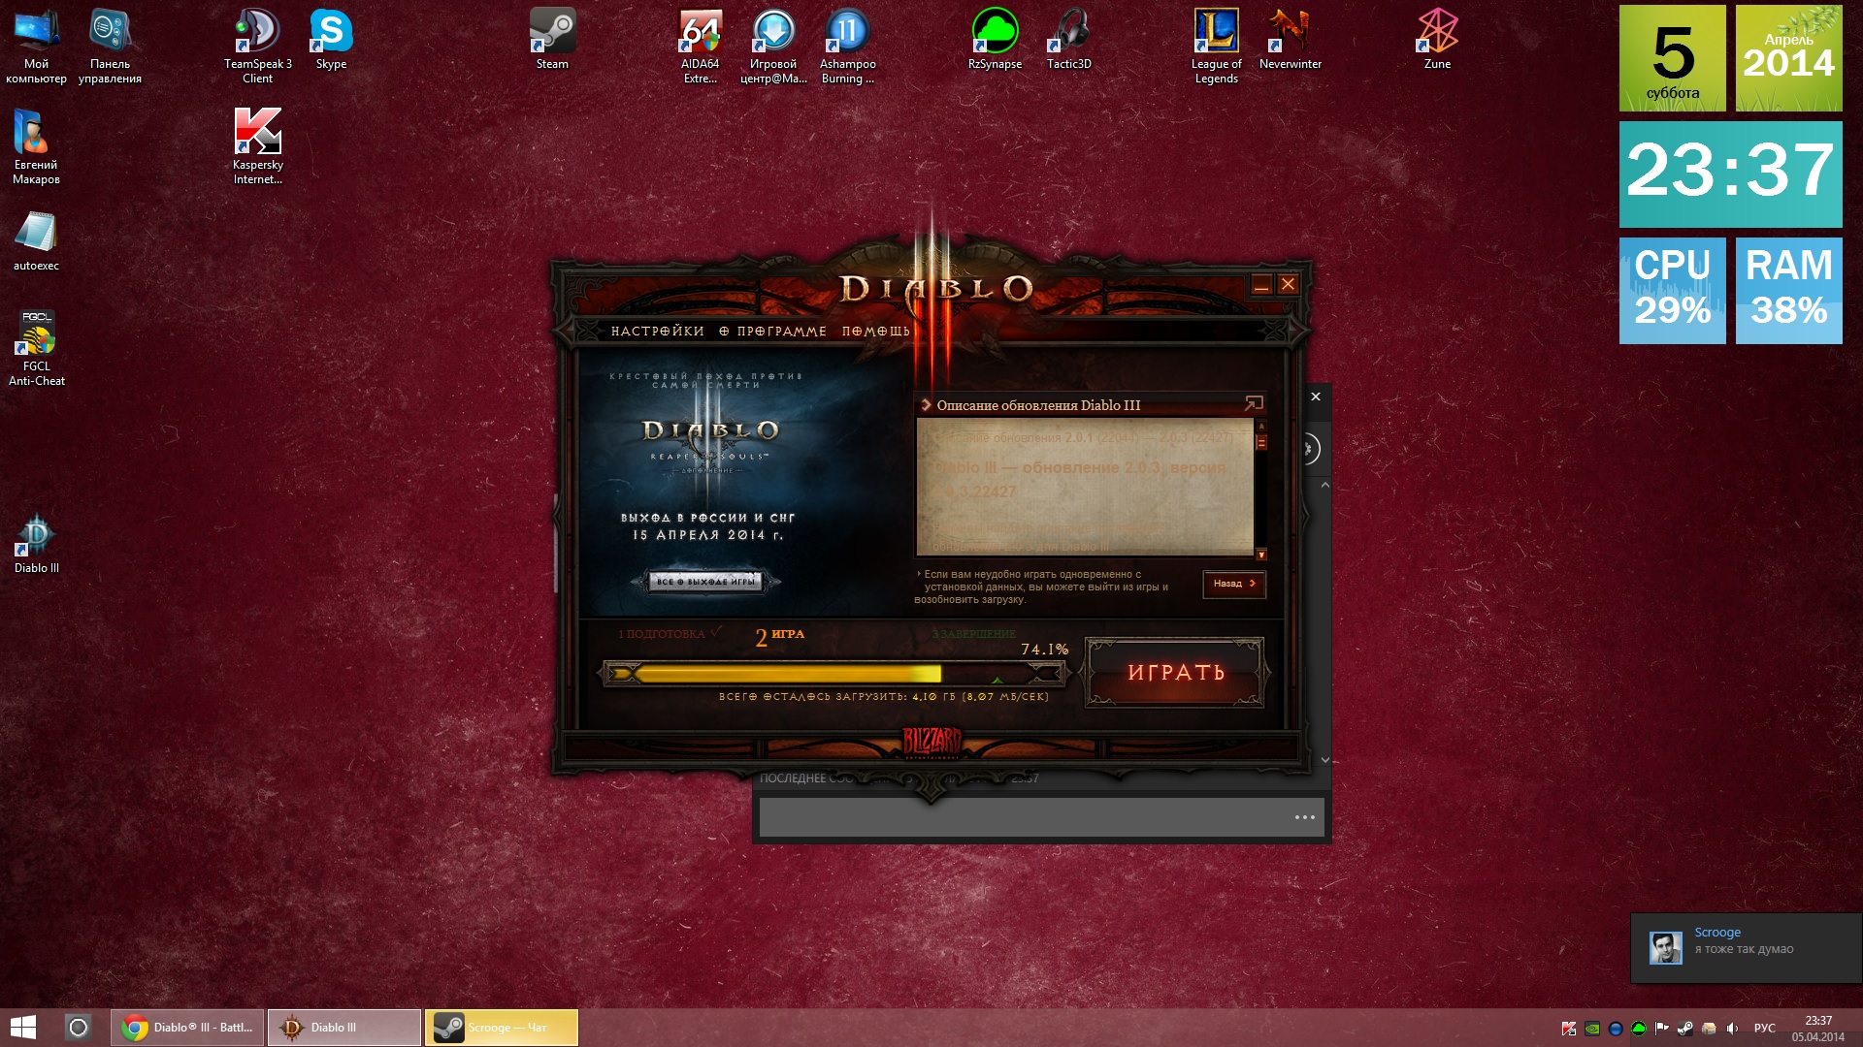Open RzSynapse desktop icon
The width and height of the screenshot is (1863, 1047).
pos(995,39)
